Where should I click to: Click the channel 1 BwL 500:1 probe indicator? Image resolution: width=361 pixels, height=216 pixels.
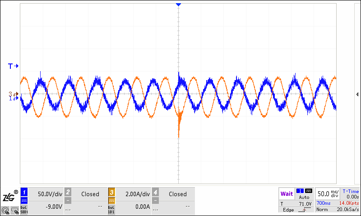click(24, 210)
